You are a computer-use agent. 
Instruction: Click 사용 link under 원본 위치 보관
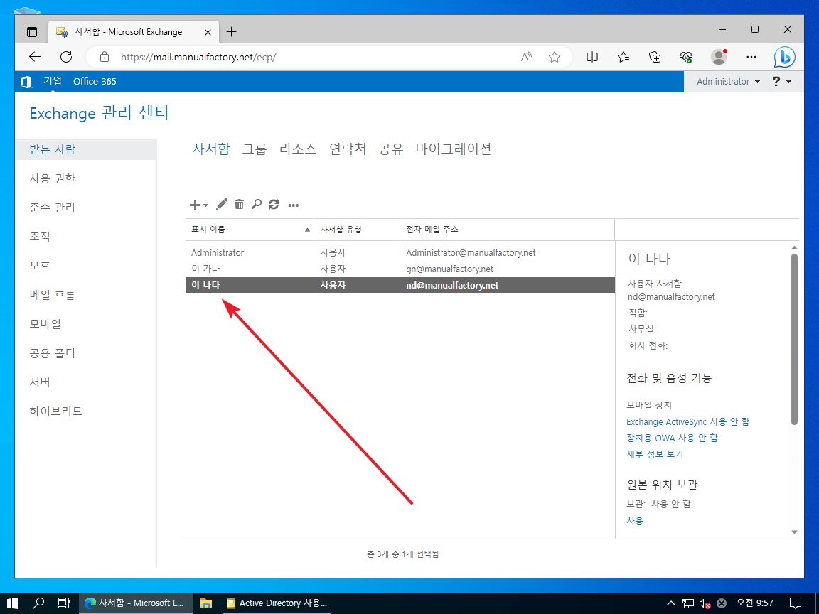(635, 520)
